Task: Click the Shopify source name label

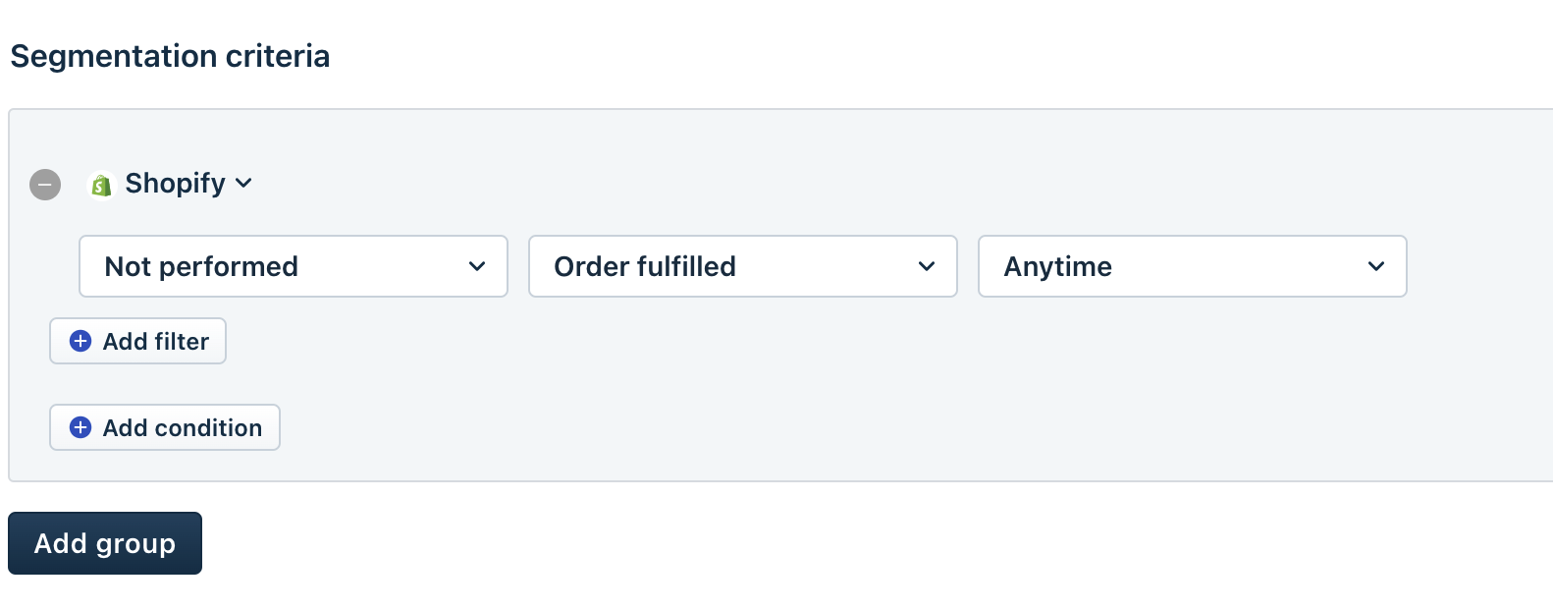Action: point(176,184)
